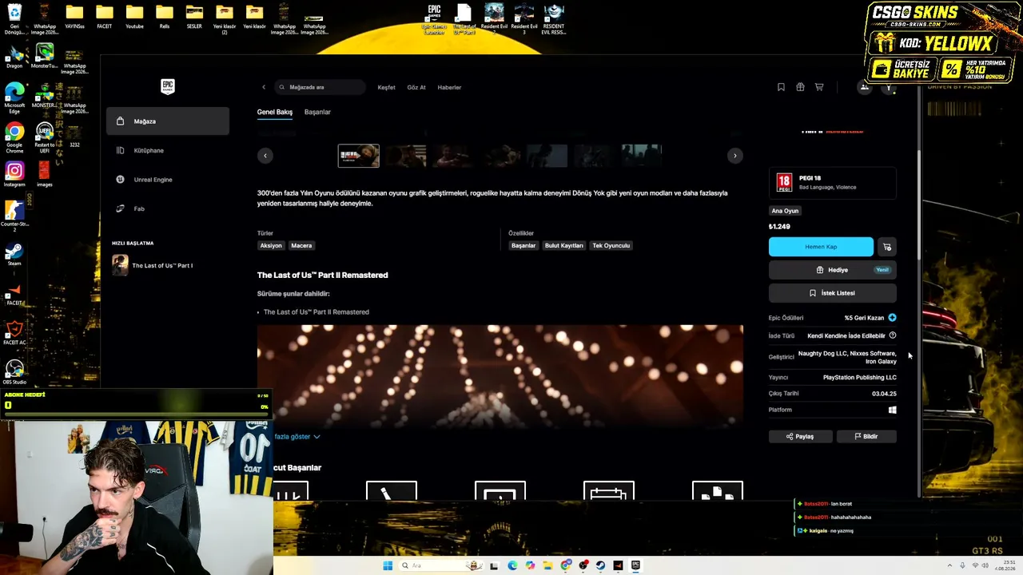
Task: Go back using the store back arrow
Action: 264,87
